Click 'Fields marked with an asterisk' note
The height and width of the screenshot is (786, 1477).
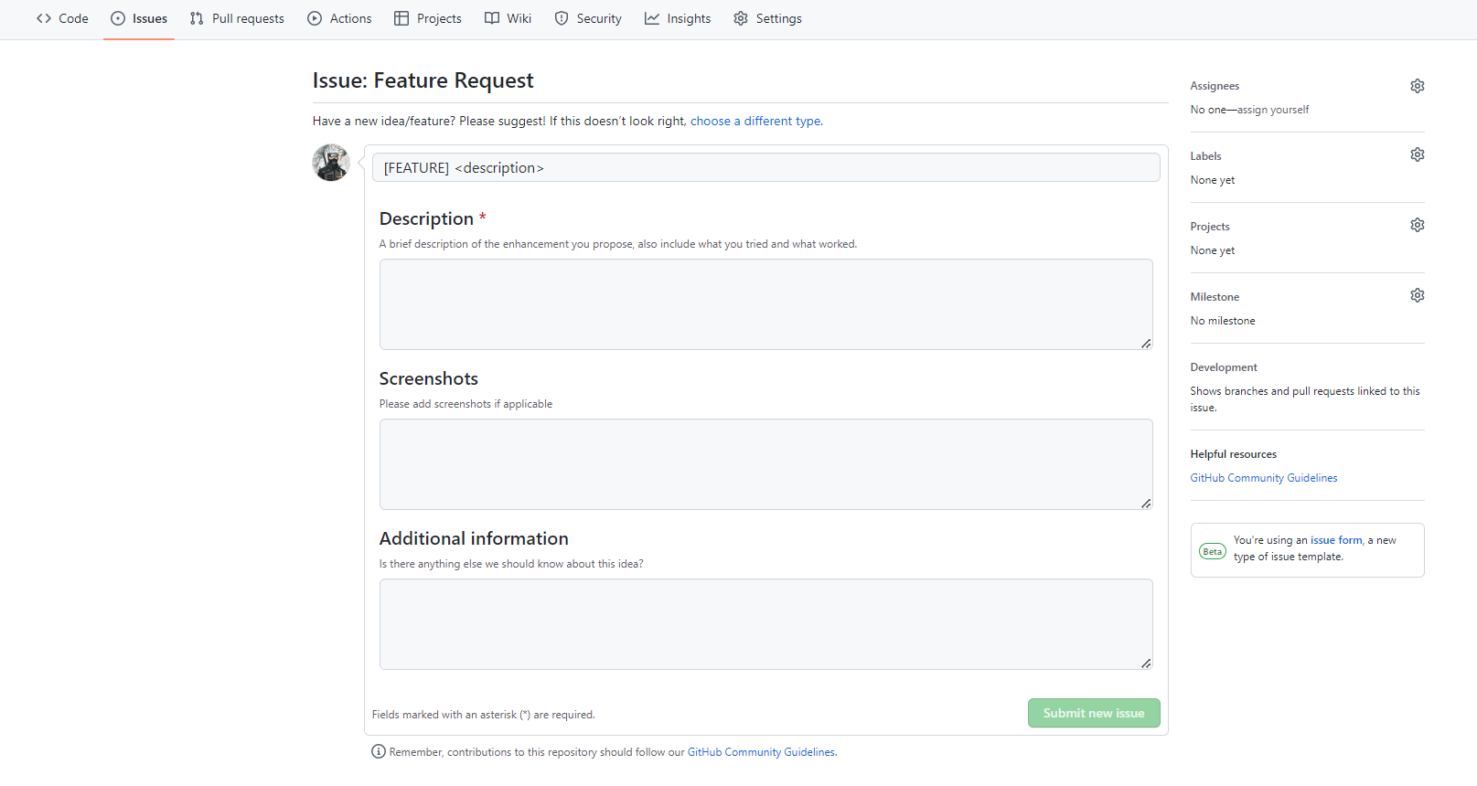tap(484, 715)
